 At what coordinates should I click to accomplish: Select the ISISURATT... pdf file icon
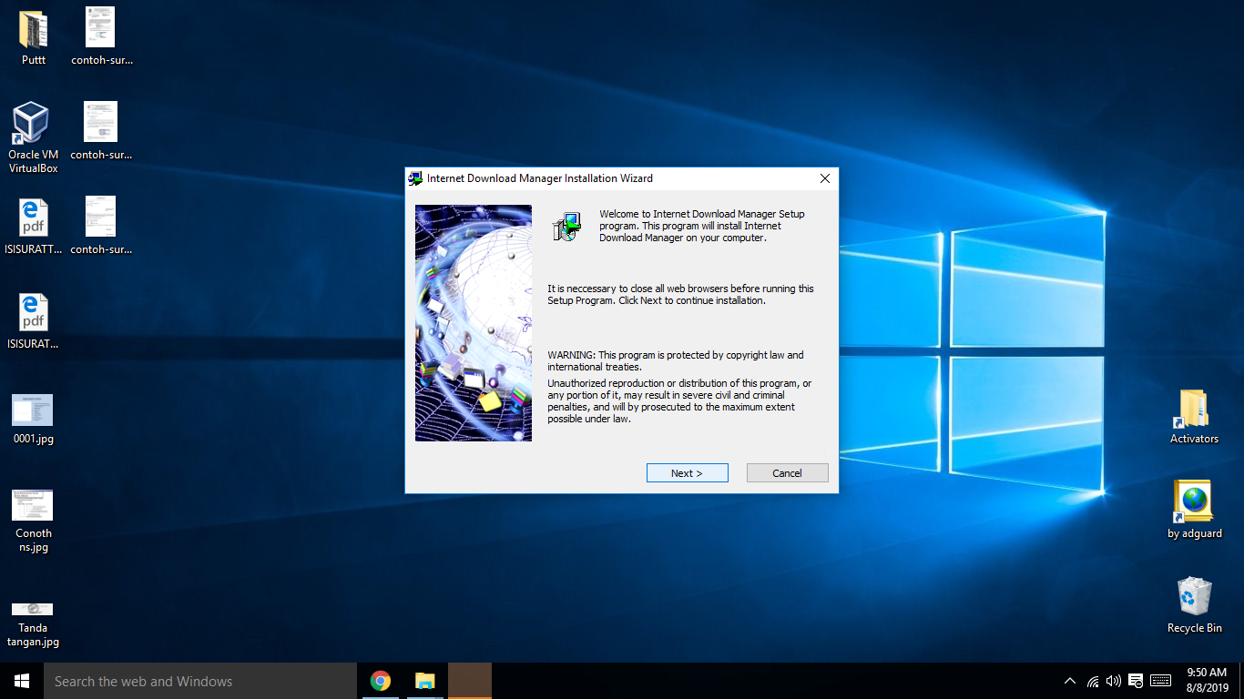(x=34, y=227)
